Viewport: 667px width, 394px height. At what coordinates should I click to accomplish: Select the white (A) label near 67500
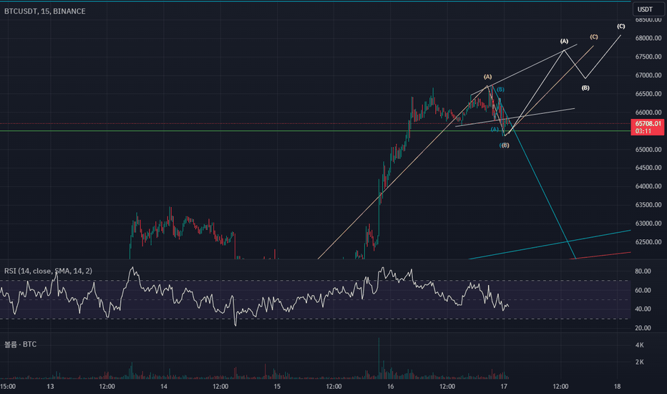[x=564, y=42]
